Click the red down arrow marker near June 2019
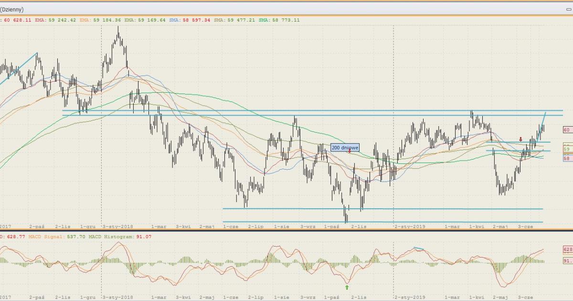Viewport: 573px width, 301px height. (x=520, y=139)
